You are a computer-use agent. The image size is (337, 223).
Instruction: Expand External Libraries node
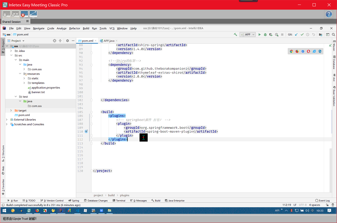(x=7, y=119)
